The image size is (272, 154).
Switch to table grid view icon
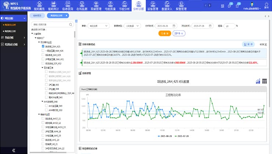(x=264, y=81)
